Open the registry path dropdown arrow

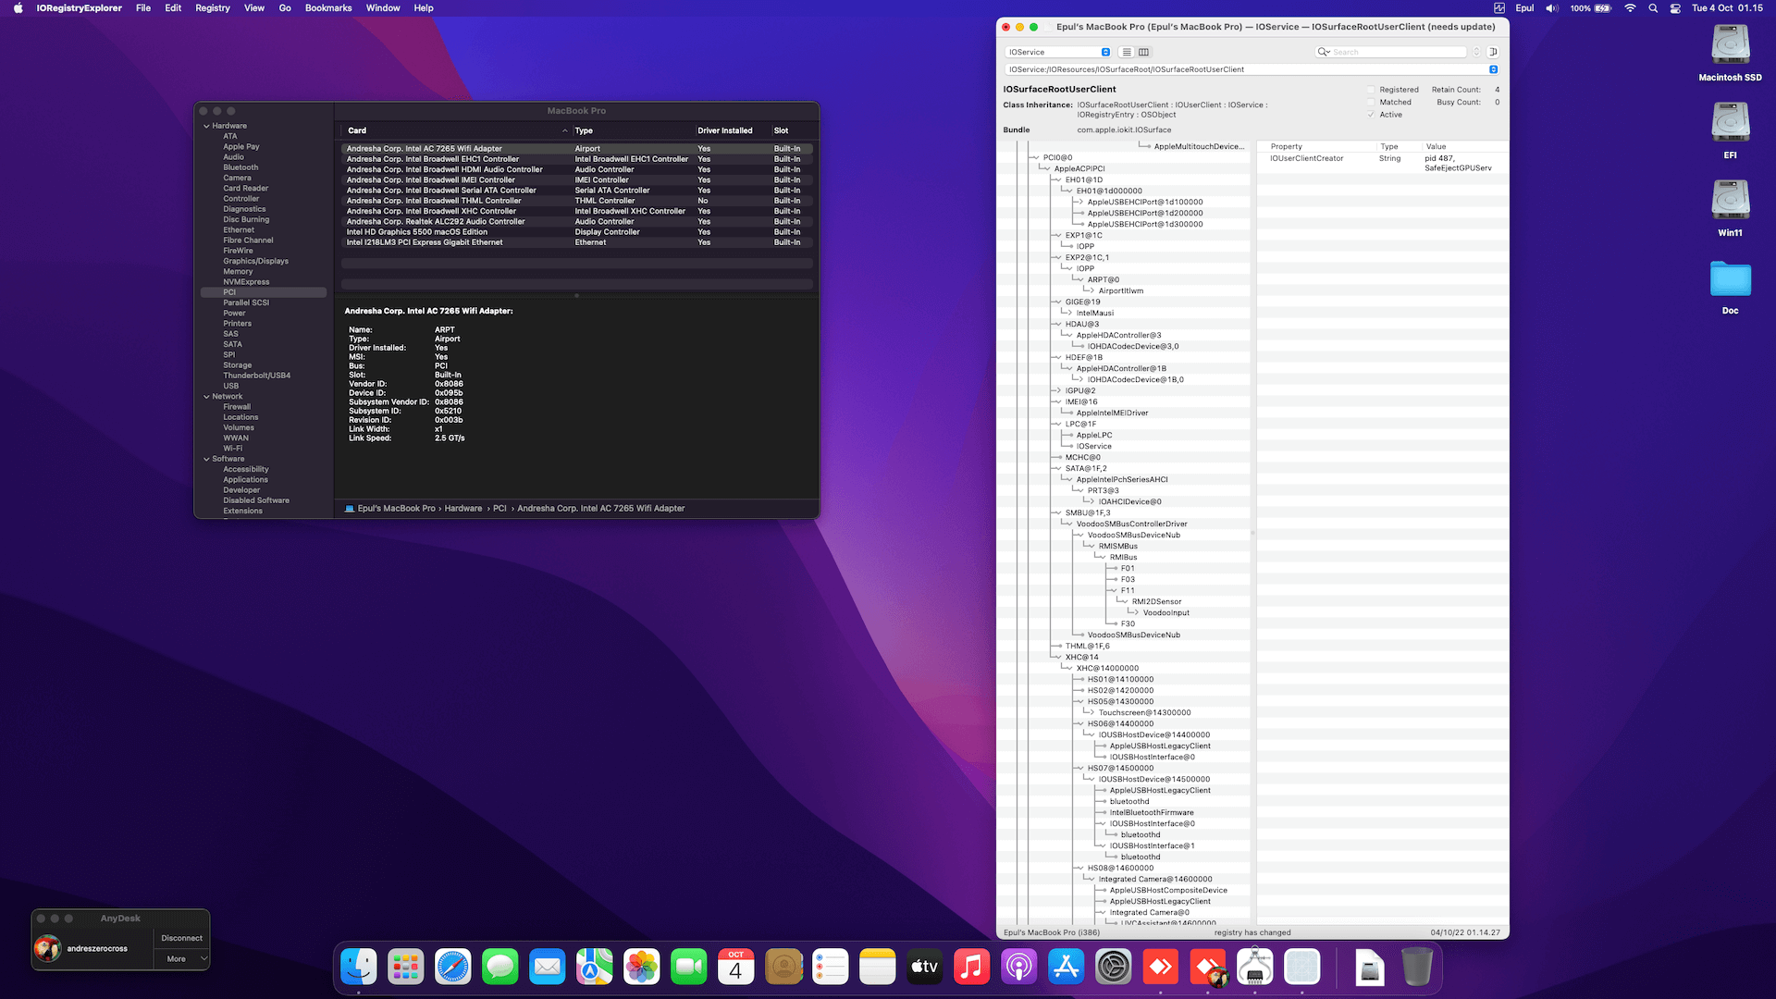[x=1493, y=69]
